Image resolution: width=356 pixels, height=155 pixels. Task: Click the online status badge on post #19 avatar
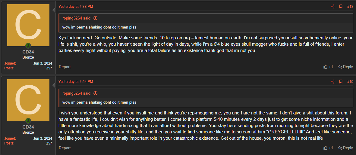click(x=28, y=121)
